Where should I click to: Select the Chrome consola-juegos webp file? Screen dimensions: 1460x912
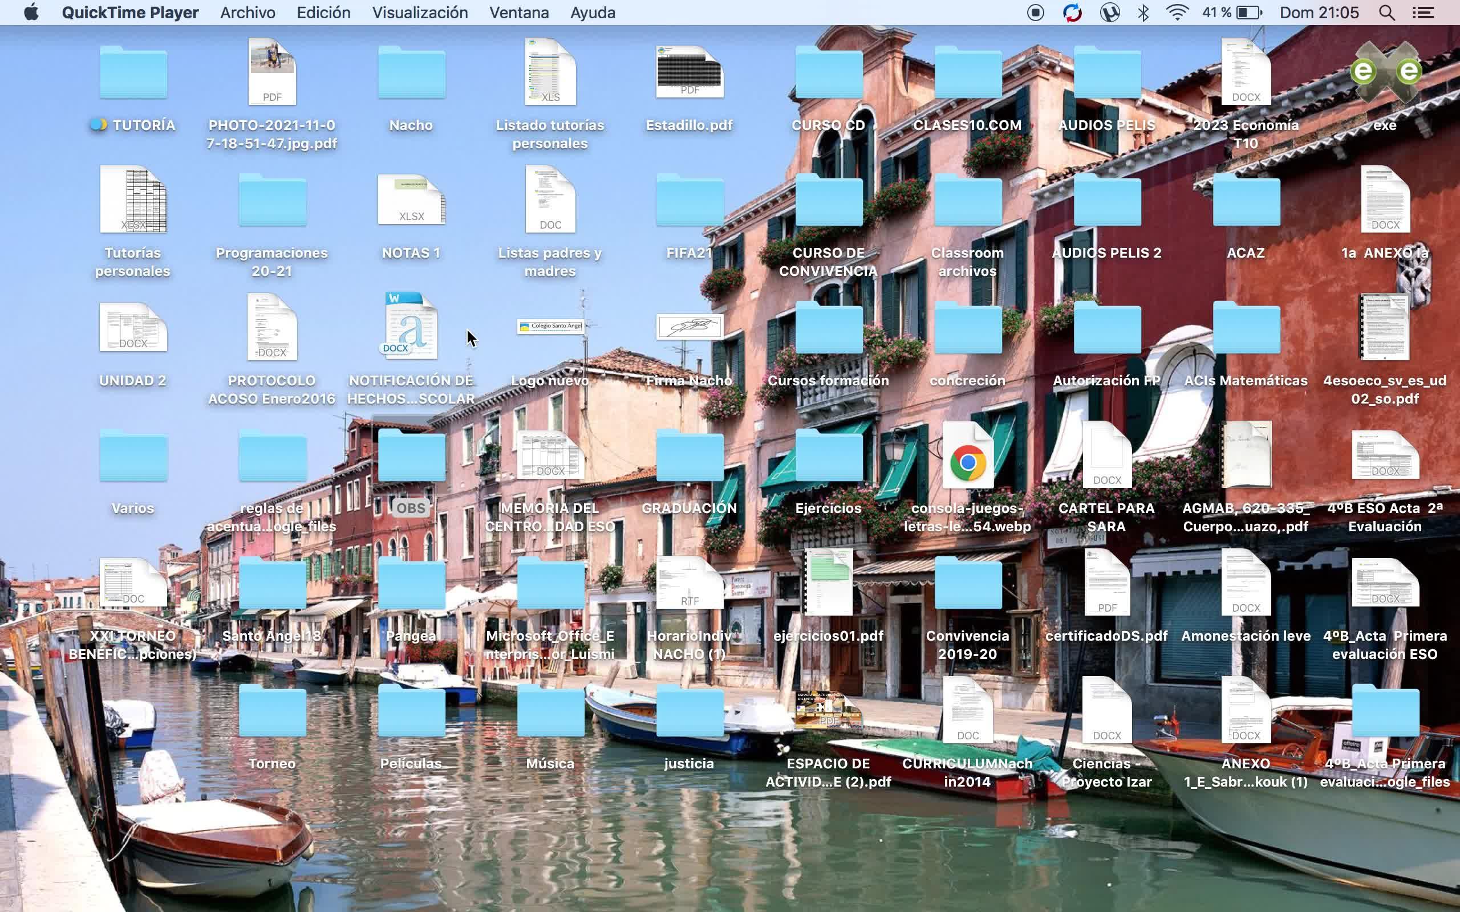967,463
